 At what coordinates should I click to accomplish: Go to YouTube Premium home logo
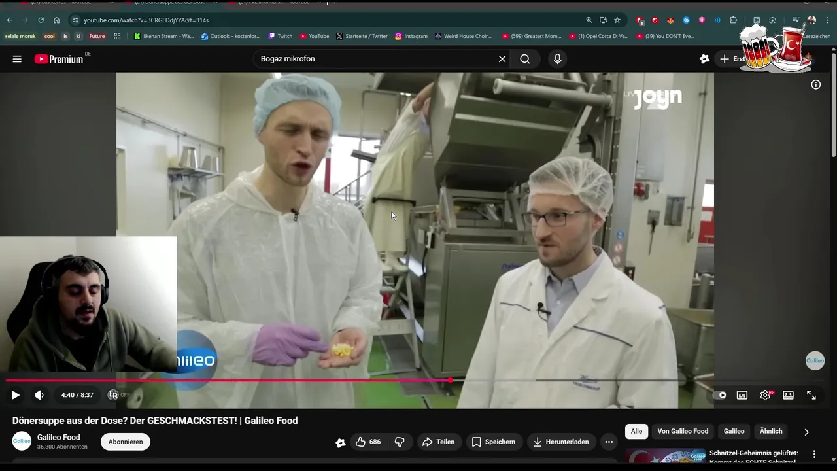59,59
